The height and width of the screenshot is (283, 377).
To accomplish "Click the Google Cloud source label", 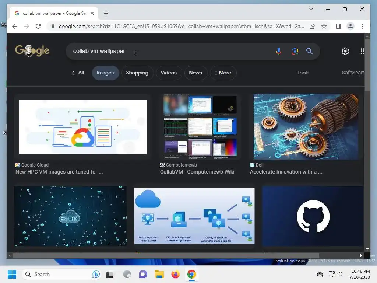I will point(35,165).
